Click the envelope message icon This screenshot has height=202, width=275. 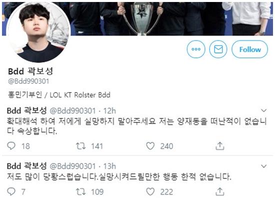coord(218,49)
